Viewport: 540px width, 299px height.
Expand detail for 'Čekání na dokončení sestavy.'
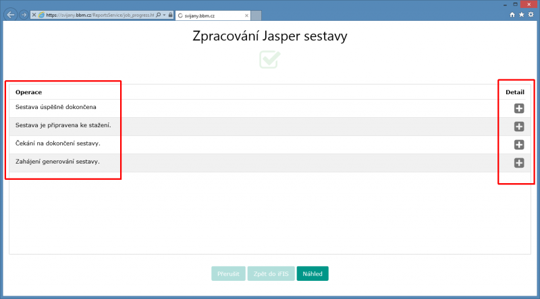[x=519, y=145]
